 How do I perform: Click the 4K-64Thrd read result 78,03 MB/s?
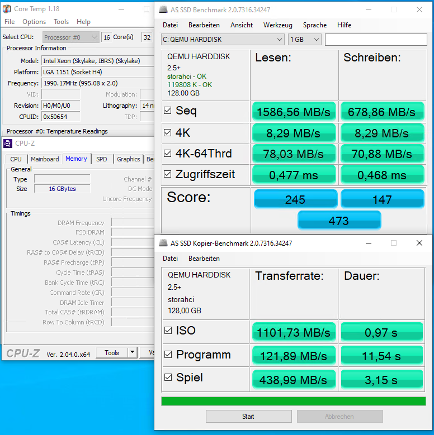pos(294,154)
